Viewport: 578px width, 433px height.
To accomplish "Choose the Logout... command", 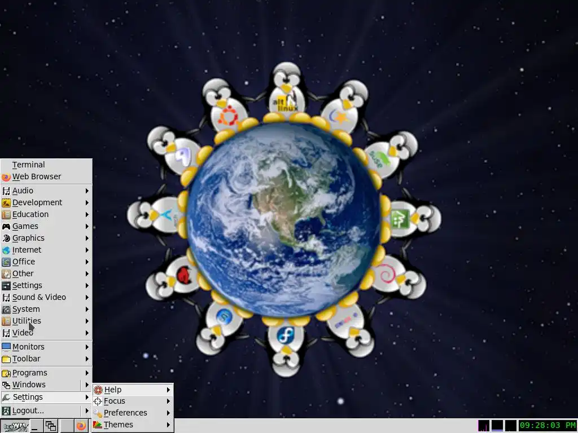I will point(40,410).
